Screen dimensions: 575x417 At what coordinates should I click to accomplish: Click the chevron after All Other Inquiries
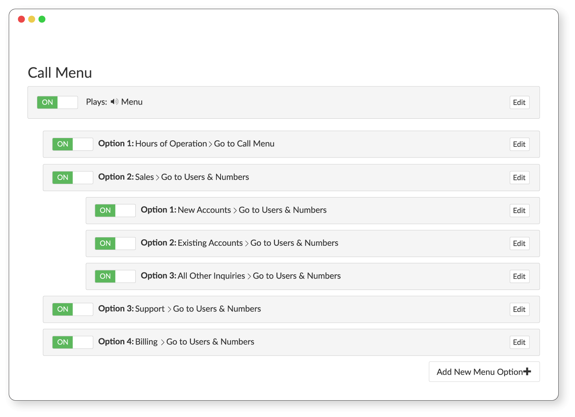(x=249, y=277)
